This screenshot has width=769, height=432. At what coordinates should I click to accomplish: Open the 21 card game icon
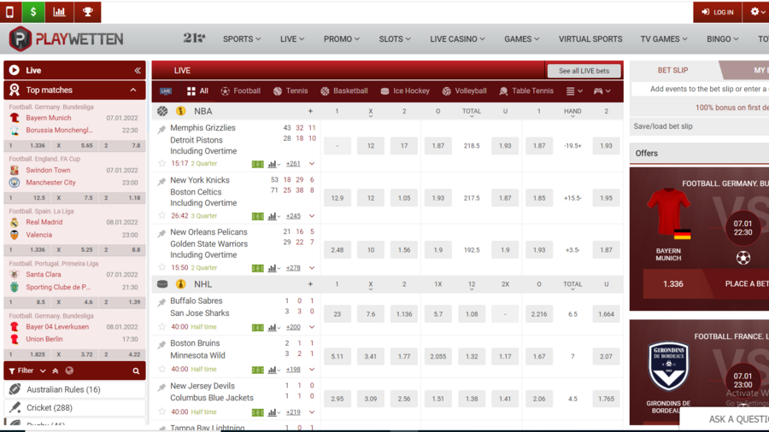tap(194, 38)
